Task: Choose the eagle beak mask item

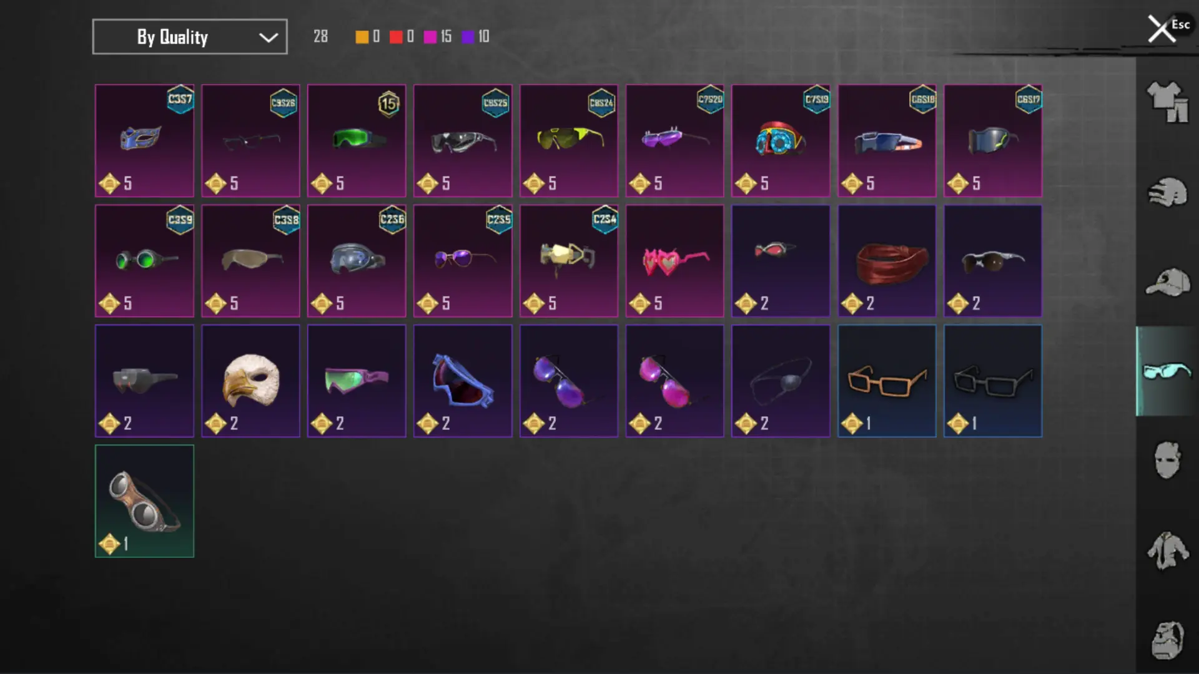Action: tap(250, 381)
